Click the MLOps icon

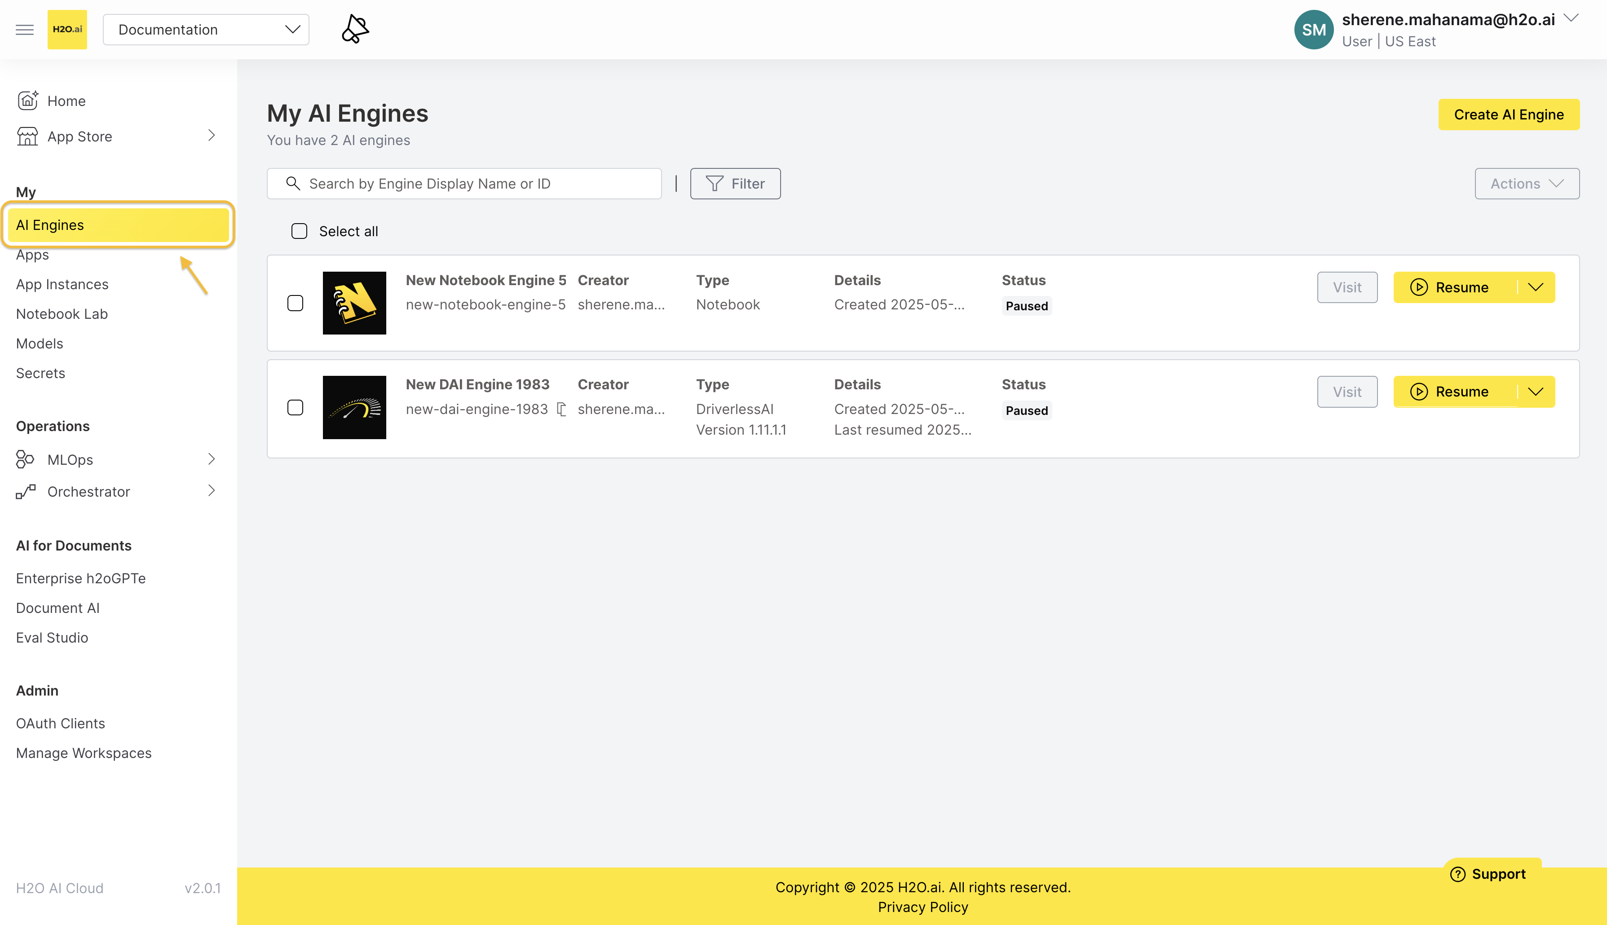pyautogui.click(x=26, y=459)
